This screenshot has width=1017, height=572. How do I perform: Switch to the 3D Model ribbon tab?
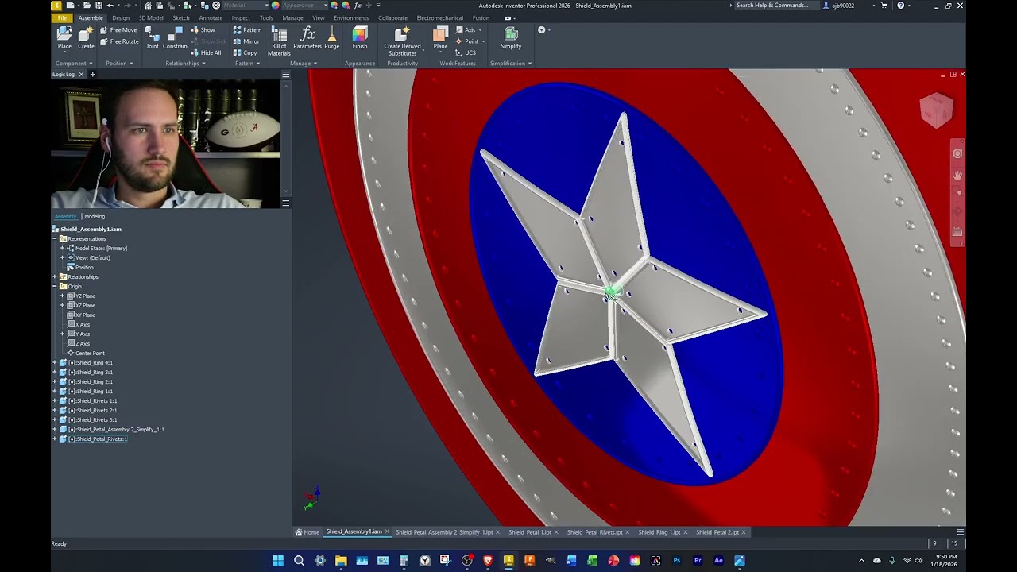[x=151, y=17]
